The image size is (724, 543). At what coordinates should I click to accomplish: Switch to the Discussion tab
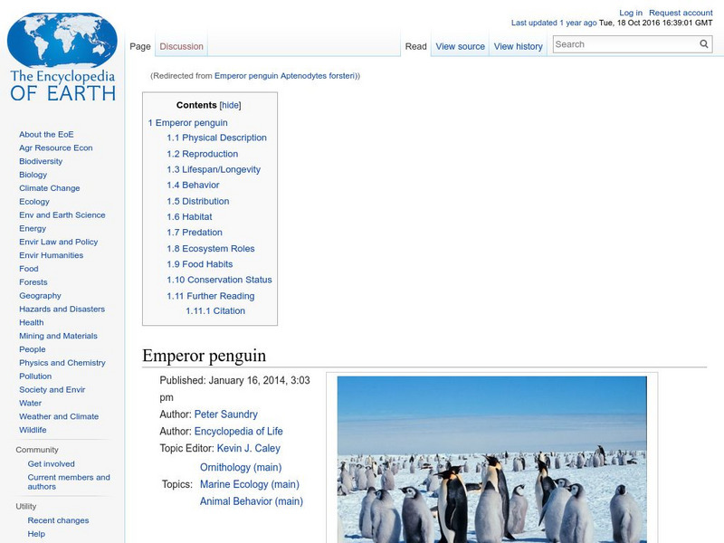pos(181,45)
